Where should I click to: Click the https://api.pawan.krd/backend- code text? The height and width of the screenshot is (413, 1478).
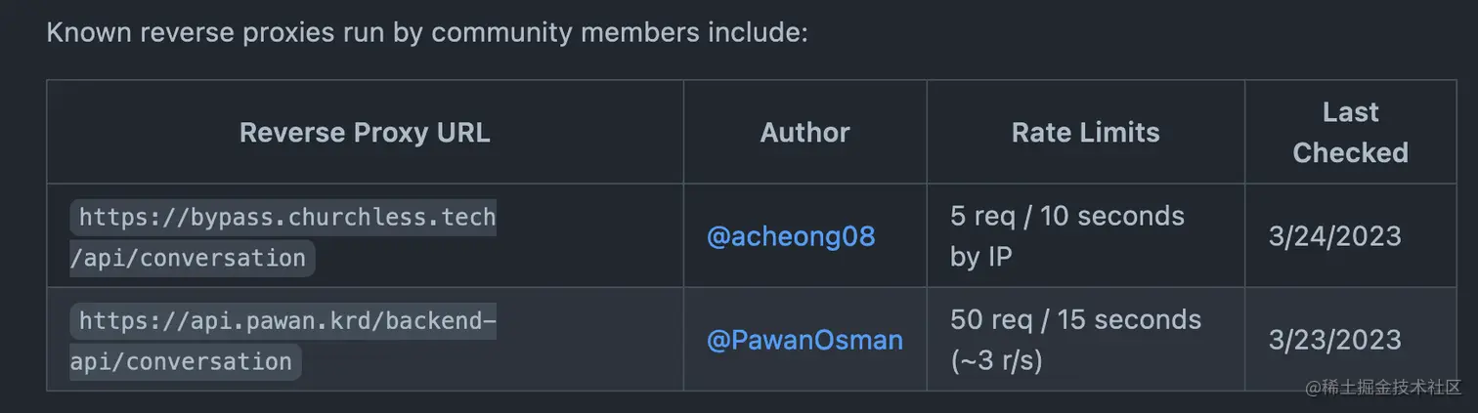[282, 320]
